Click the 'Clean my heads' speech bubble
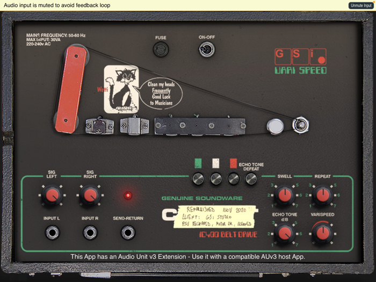The image size is (376, 282). click(x=161, y=93)
